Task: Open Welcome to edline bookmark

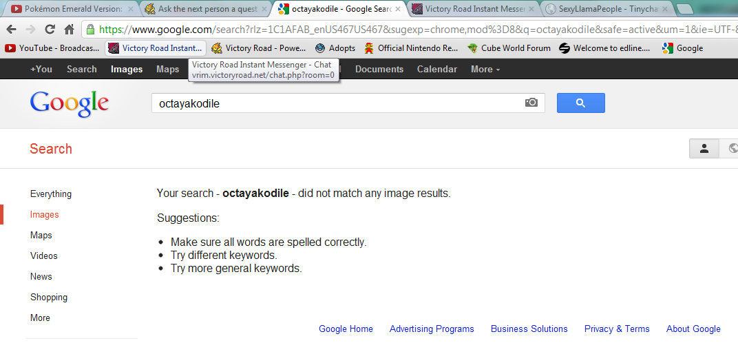Action: pos(605,48)
